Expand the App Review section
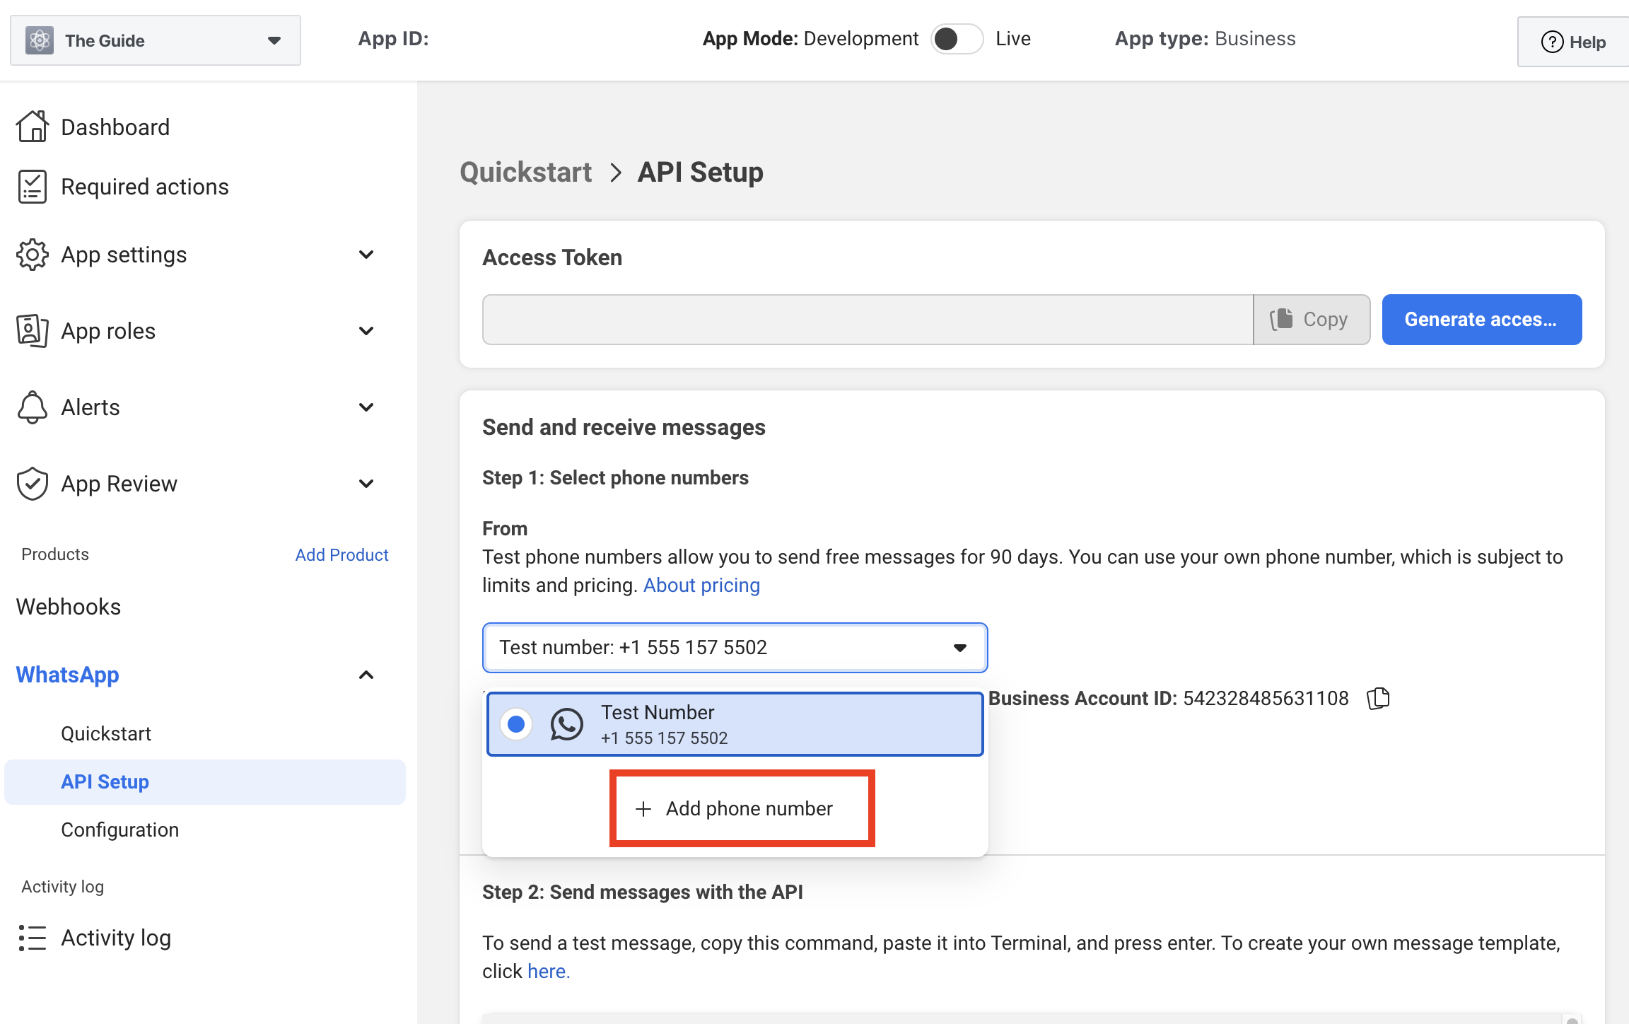Screen dimensions: 1629x1024 point(366,484)
